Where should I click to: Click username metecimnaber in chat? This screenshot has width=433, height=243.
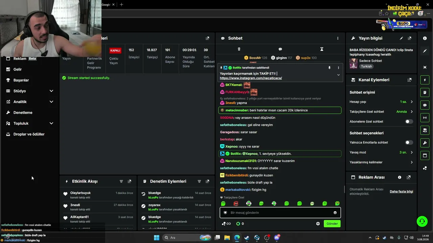point(237,110)
